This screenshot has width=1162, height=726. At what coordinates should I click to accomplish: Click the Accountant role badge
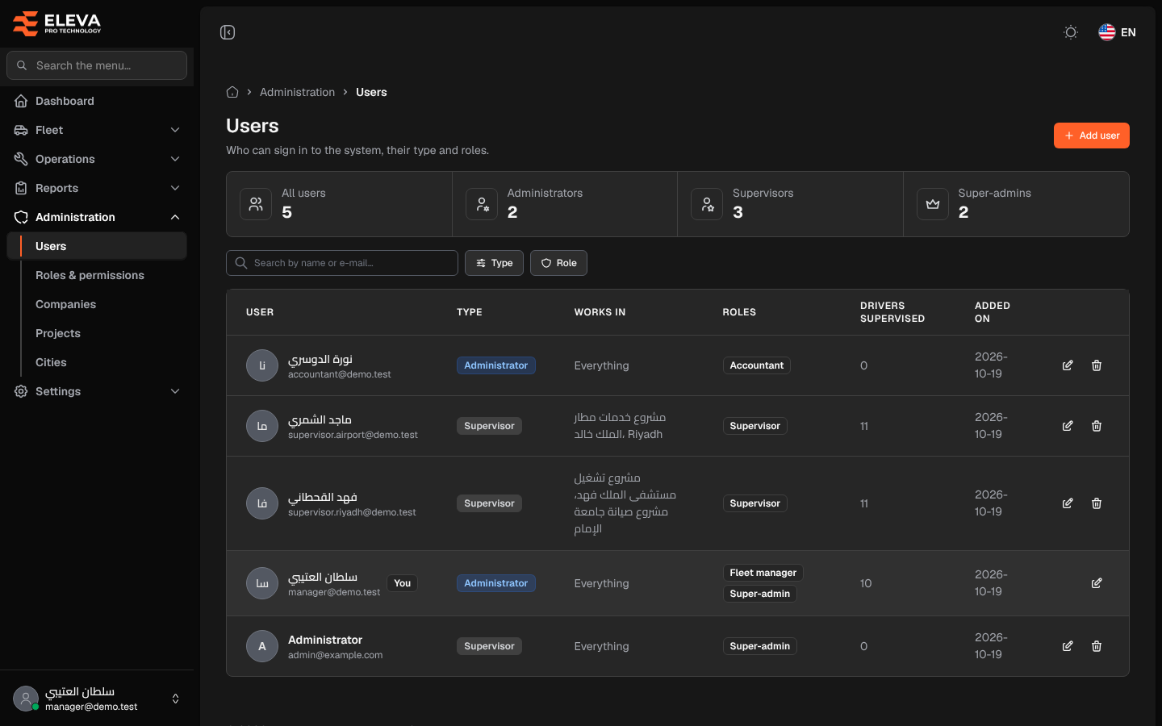click(757, 365)
